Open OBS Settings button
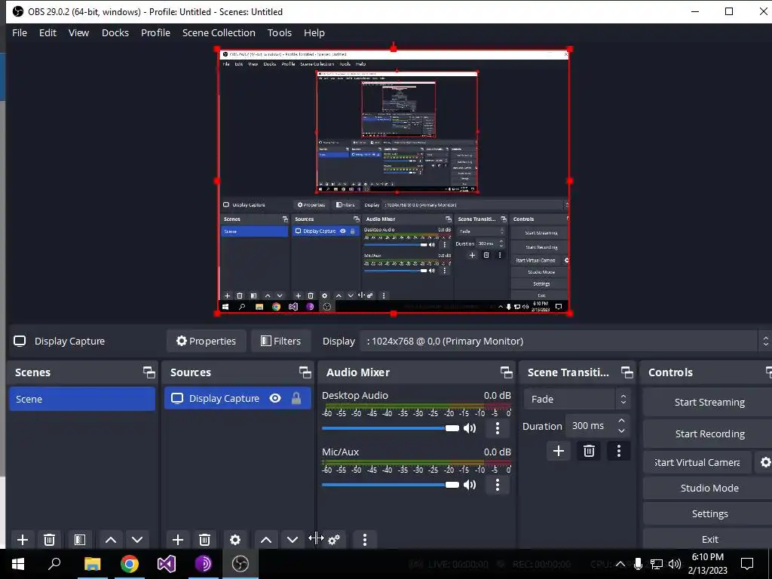 point(709,513)
